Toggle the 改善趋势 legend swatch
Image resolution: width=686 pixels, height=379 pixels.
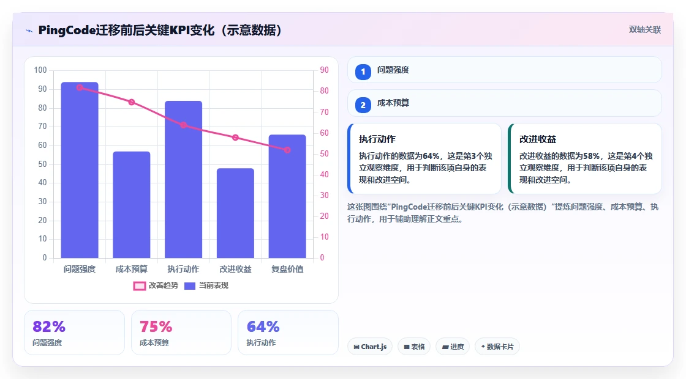coord(139,286)
